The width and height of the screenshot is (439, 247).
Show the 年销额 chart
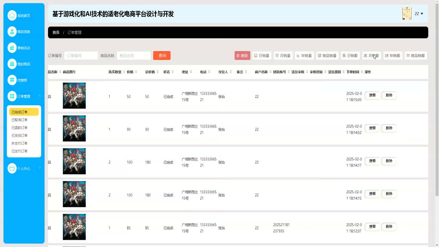coord(393,56)
